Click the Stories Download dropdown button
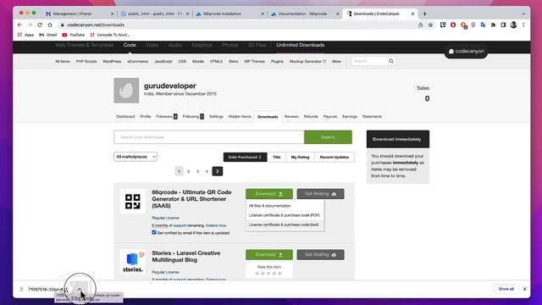 (269, 255)
